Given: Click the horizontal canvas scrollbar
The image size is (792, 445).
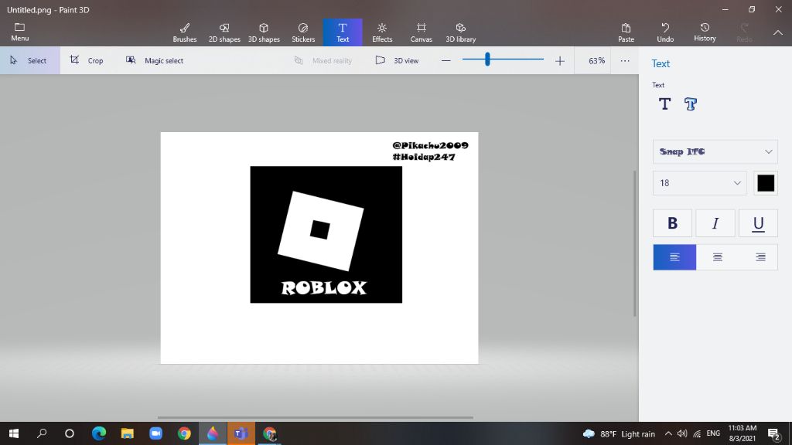Looking at the screenshot, I should (316, 418).
